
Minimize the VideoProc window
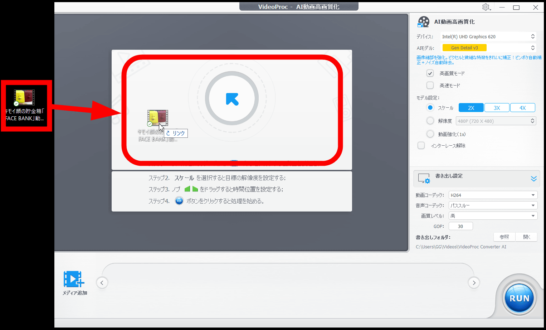click(502, 7)
